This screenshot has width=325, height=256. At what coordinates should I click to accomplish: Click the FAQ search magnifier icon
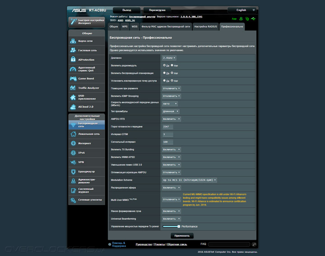click(x=254, y=244)
